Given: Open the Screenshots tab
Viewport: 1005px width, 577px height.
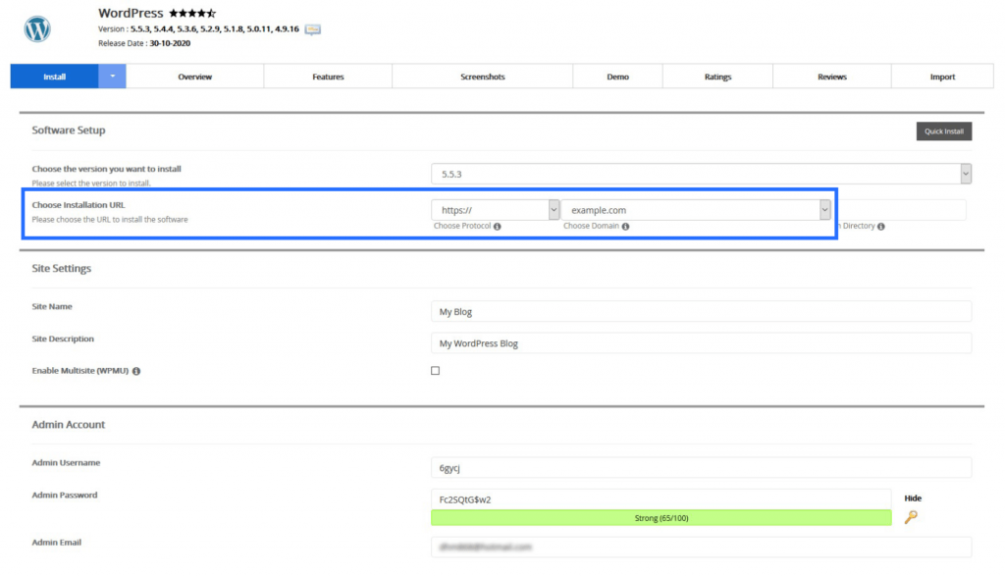Looking at the screenshot, I should [482, 77].
